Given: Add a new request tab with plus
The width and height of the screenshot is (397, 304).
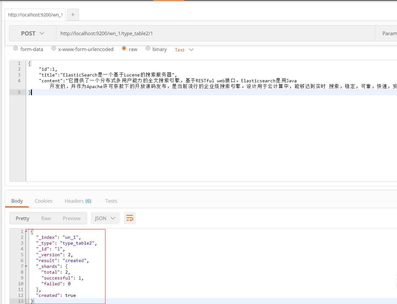Looking at the screenshot, I should pyautogui.click(x=73, y=15).
